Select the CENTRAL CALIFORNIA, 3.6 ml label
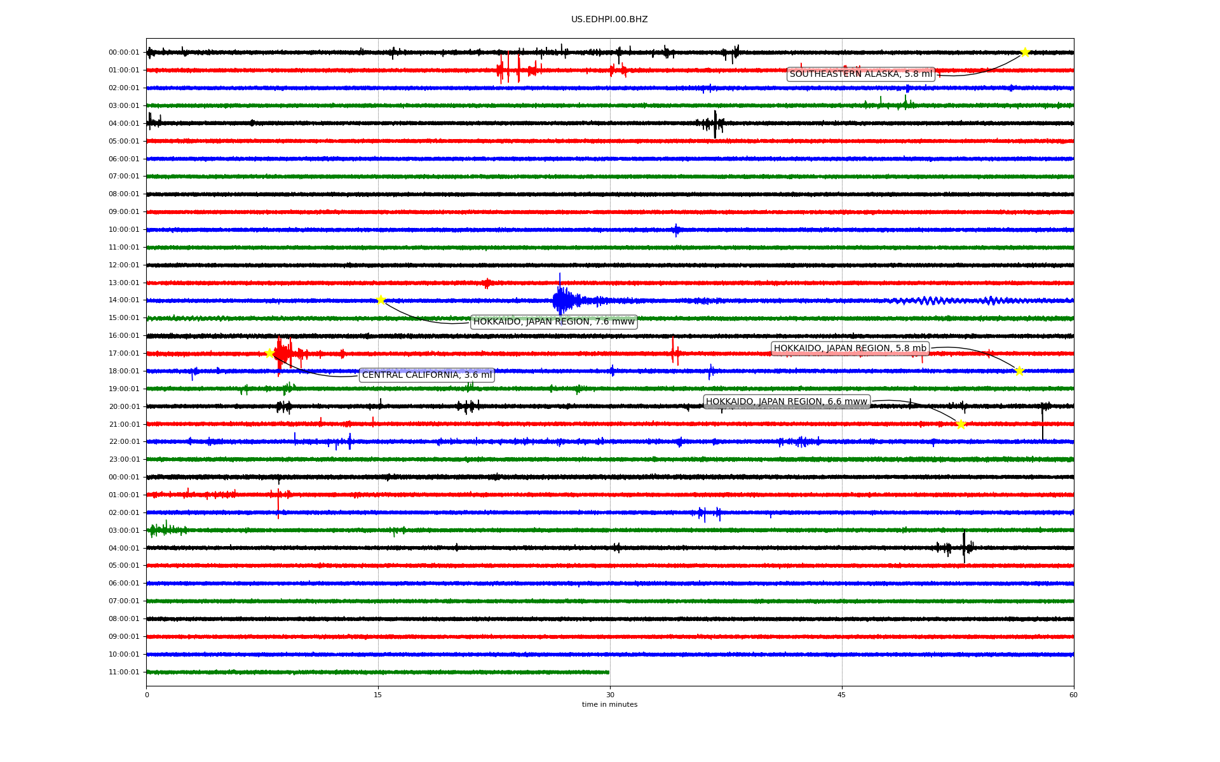Image resolution: width=1220 pixels, height=762 pixels. pyautogui.click(x=426, y=375)
